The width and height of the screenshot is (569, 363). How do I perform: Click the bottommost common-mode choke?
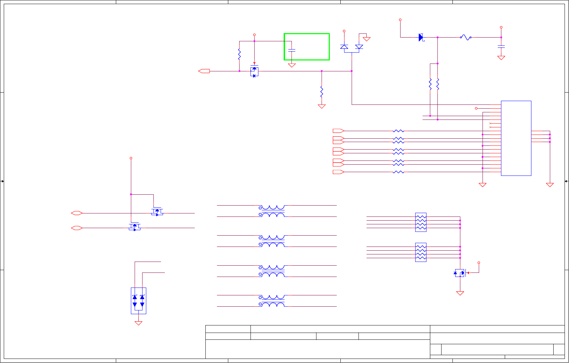(272, 301)
